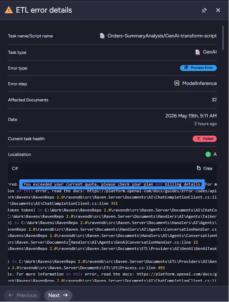
Task: Click the Process Error badge
Action: point(198,68)
